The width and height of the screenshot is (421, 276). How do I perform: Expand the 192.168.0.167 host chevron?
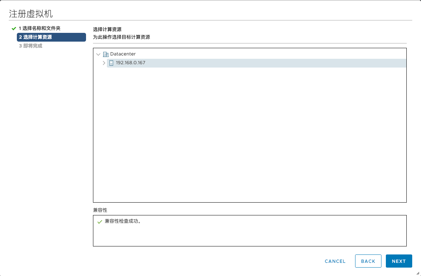[104, 63]
